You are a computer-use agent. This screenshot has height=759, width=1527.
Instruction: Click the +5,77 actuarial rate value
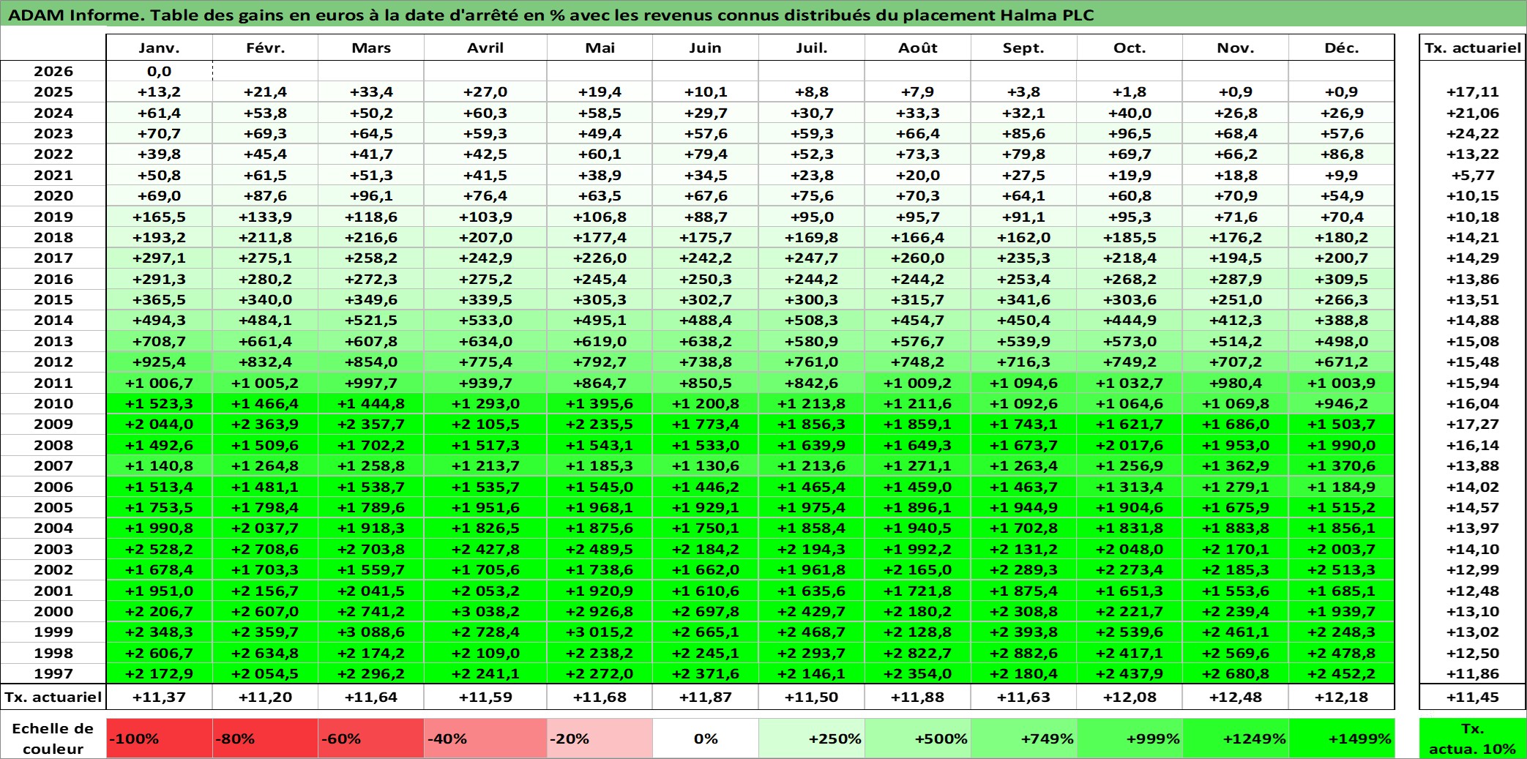[x=1473, y=175]
